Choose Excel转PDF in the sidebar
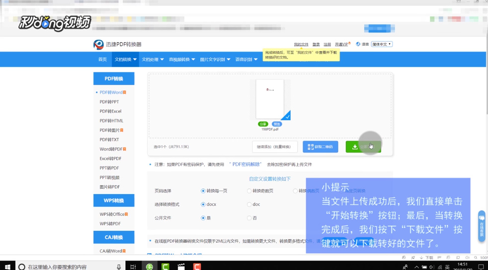Viewport: 488px width, 270px height. point(110,158)
